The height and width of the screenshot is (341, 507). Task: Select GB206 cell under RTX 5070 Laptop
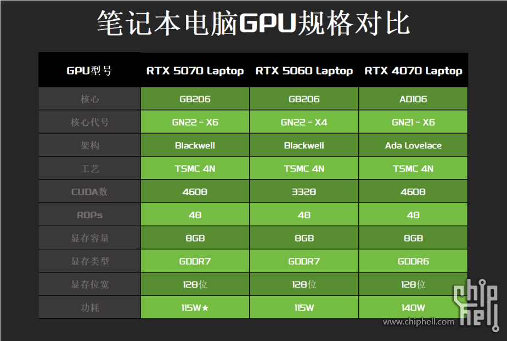pos(195,99)
